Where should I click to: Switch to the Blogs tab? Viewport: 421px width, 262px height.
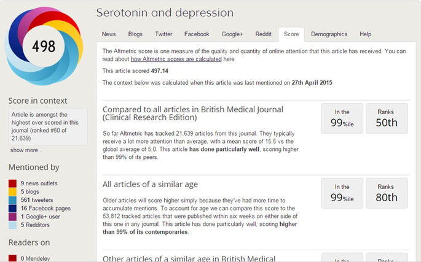135,34
